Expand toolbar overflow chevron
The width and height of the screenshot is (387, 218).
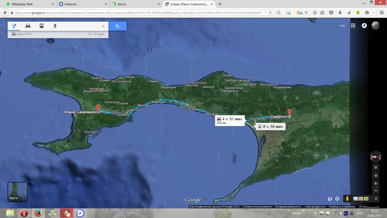coord(374,13)
